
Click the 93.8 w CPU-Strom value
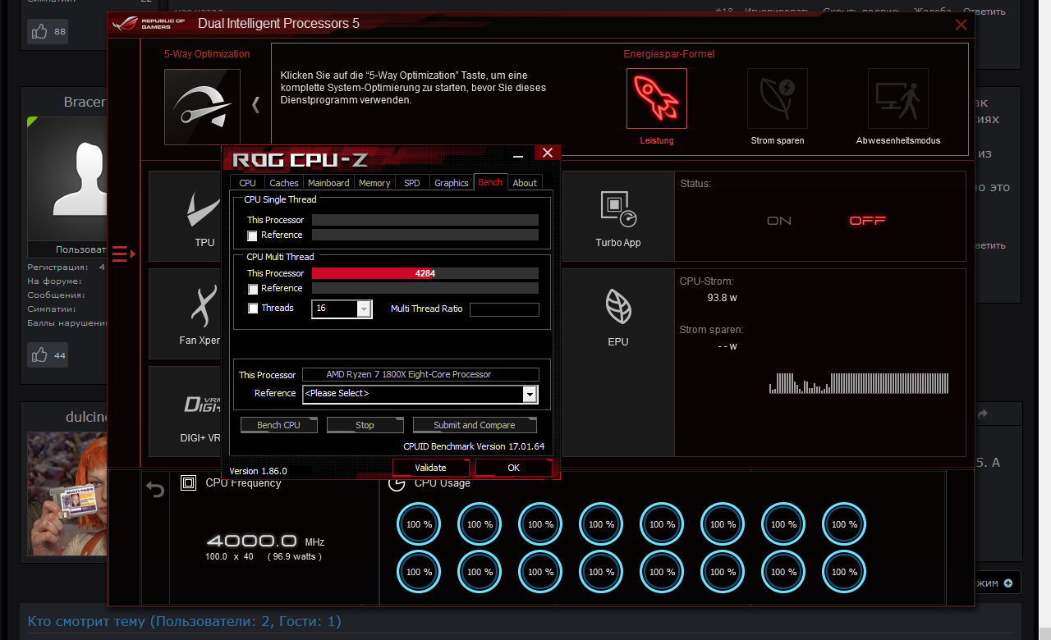tap(723, 298)
